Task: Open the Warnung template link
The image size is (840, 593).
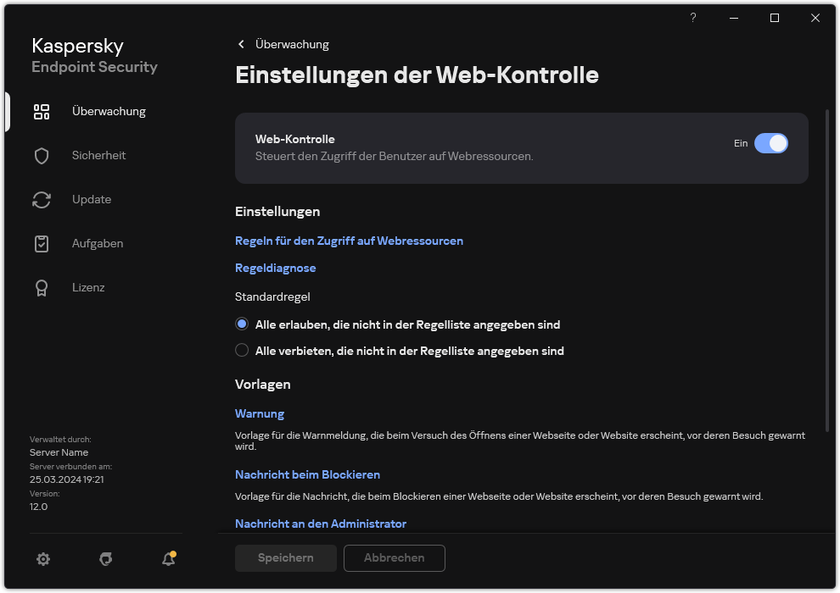Action: coord(259,413)
